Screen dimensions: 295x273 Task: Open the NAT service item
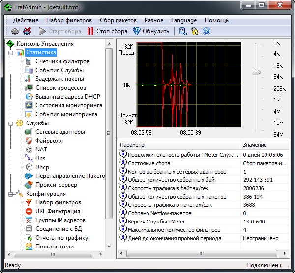[x=41, y=149]
